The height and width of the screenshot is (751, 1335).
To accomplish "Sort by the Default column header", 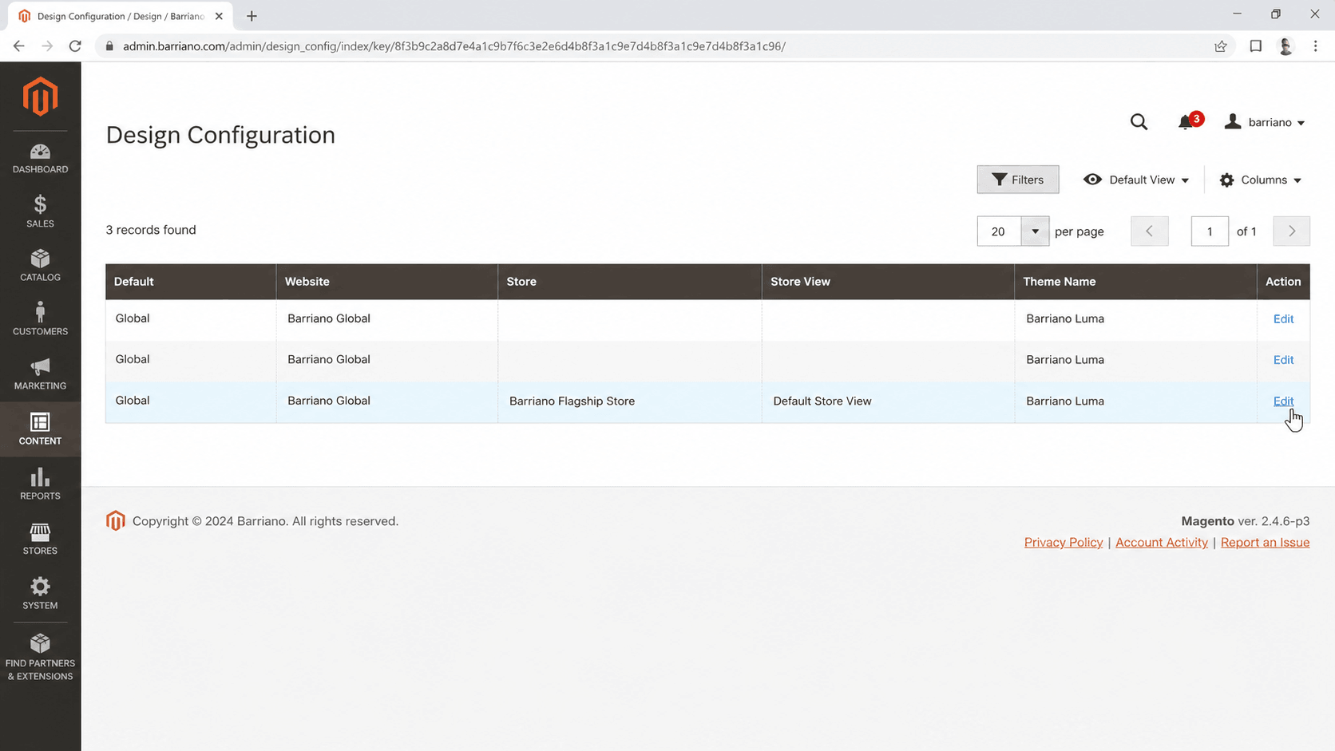I will tap(191, 282).
